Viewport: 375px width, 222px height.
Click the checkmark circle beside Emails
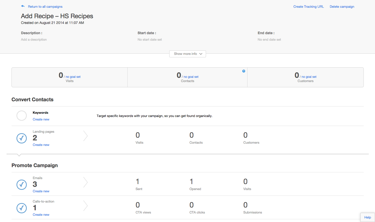click(x=21, y=185)
